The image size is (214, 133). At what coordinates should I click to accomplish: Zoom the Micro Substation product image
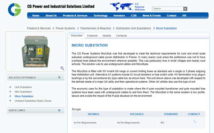pyautogui.click(x=62, y=68)
